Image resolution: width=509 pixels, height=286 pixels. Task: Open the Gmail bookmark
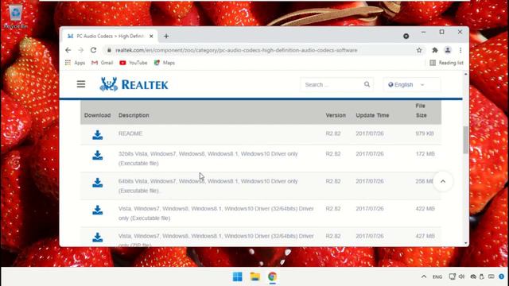[x=103, y=63]
